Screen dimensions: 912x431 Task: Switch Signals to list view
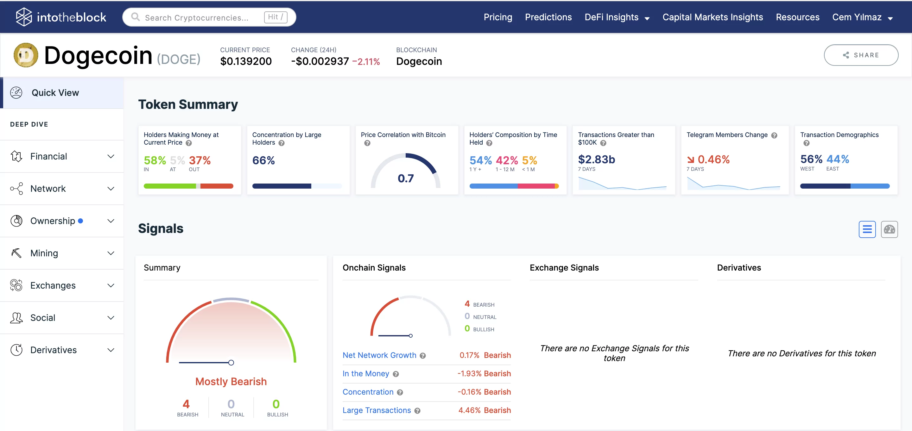(x=867, y=229)
